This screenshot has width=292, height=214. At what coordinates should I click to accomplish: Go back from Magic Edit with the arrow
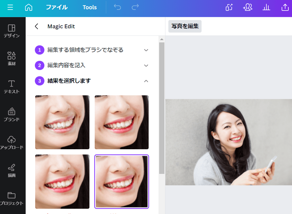click(x=36, y=26)
